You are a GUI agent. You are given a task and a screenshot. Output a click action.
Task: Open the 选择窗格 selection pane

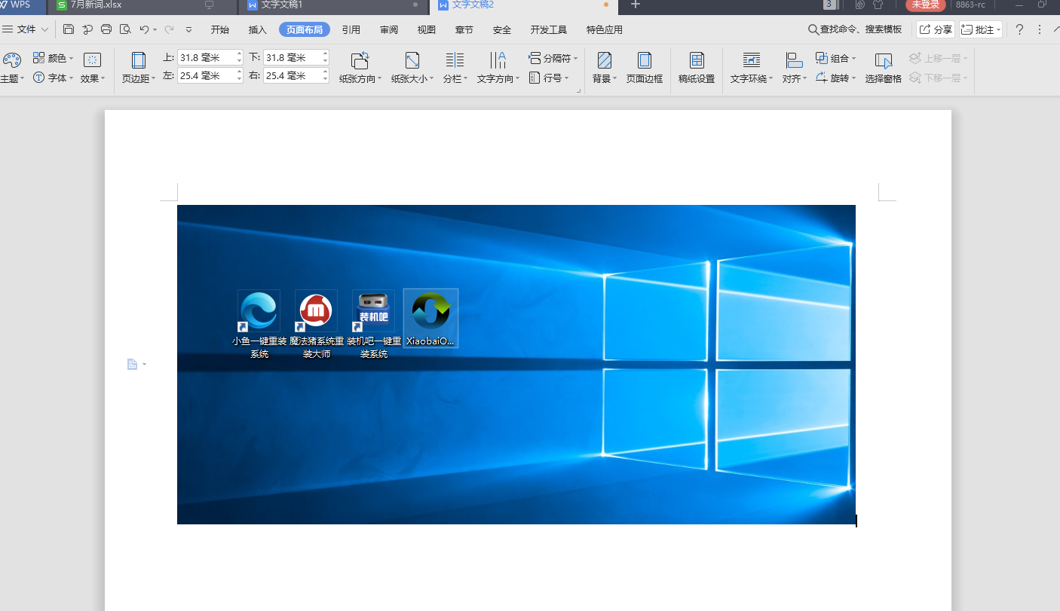tap(883, 67)
